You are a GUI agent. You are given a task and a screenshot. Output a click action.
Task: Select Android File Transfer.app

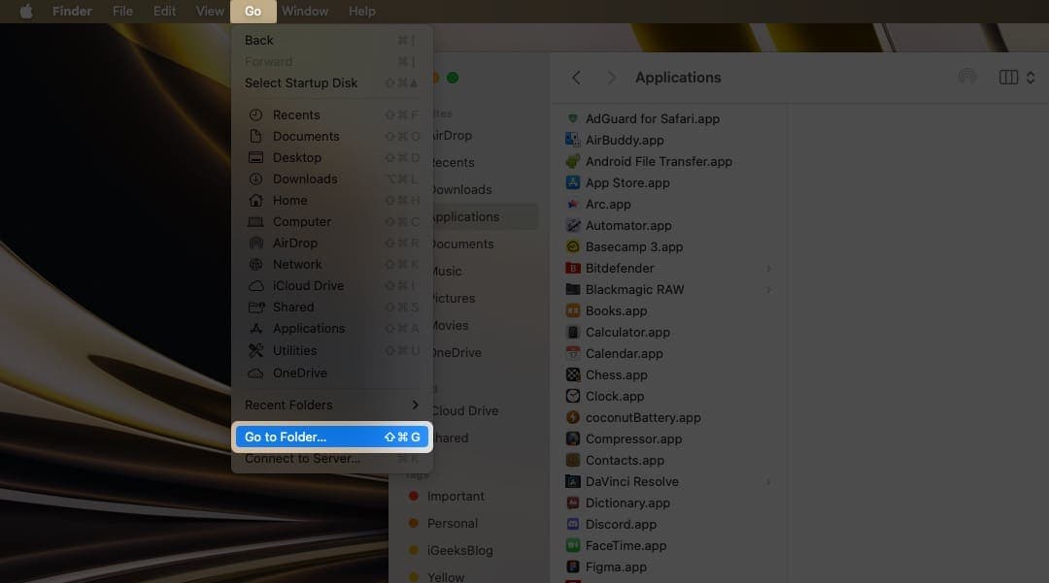coord(659,162)
